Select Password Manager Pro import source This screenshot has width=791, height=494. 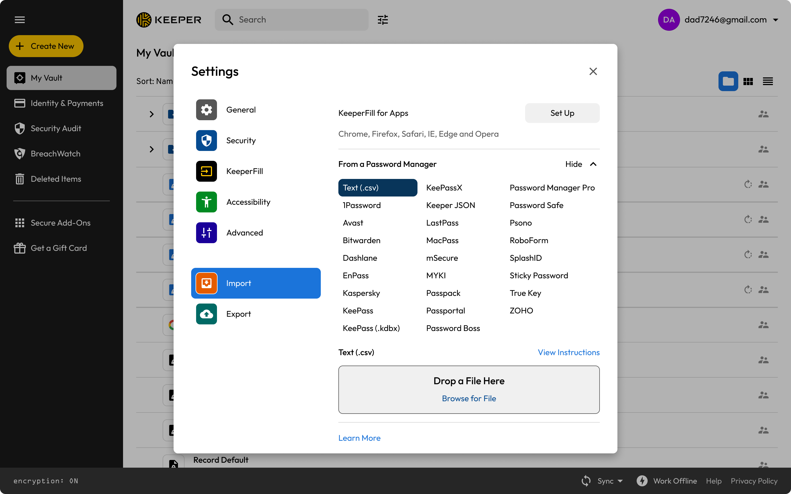tap(552, 187)
